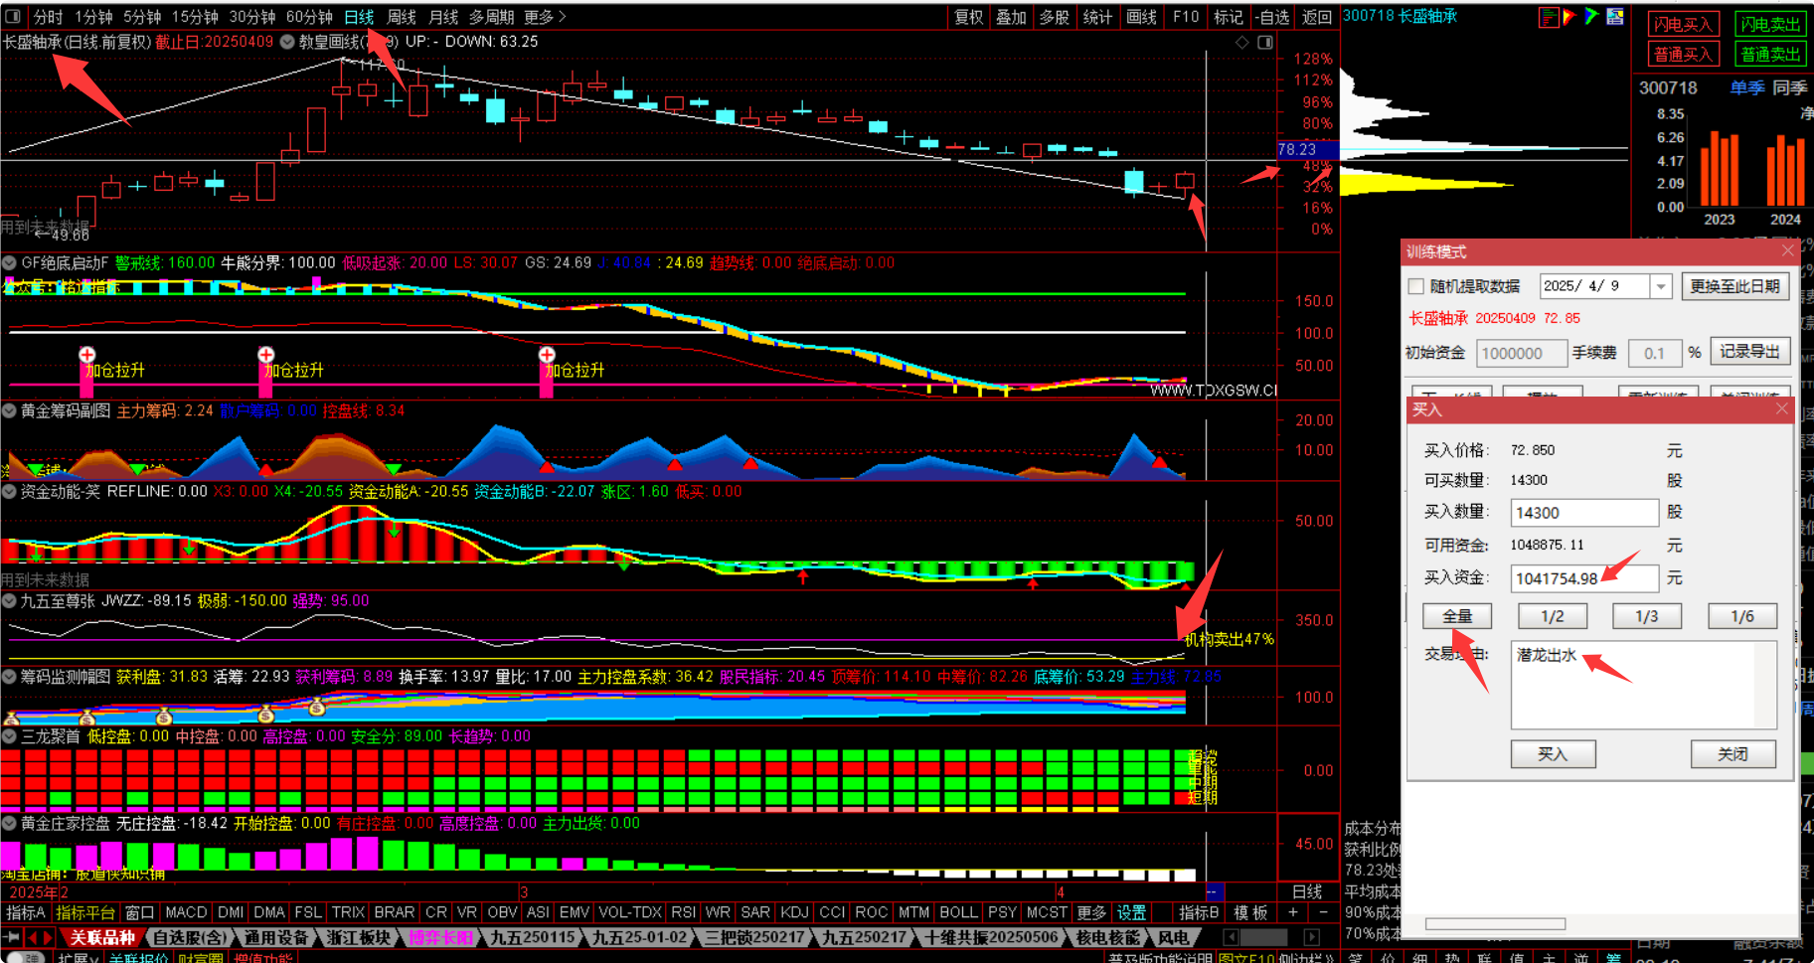Image resolution: width=1814 pixels, height=963 pixels.
Task: Click the round icon before 九五至尊张
Action: 10,601
